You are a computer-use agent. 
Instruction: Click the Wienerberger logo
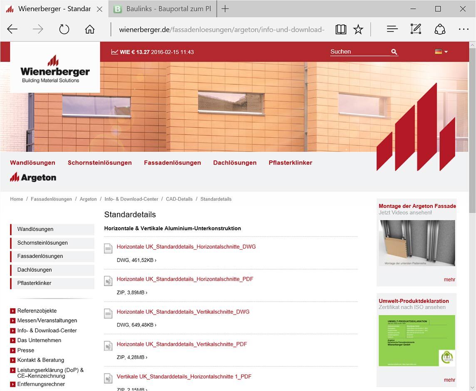[x=55, y=69]
